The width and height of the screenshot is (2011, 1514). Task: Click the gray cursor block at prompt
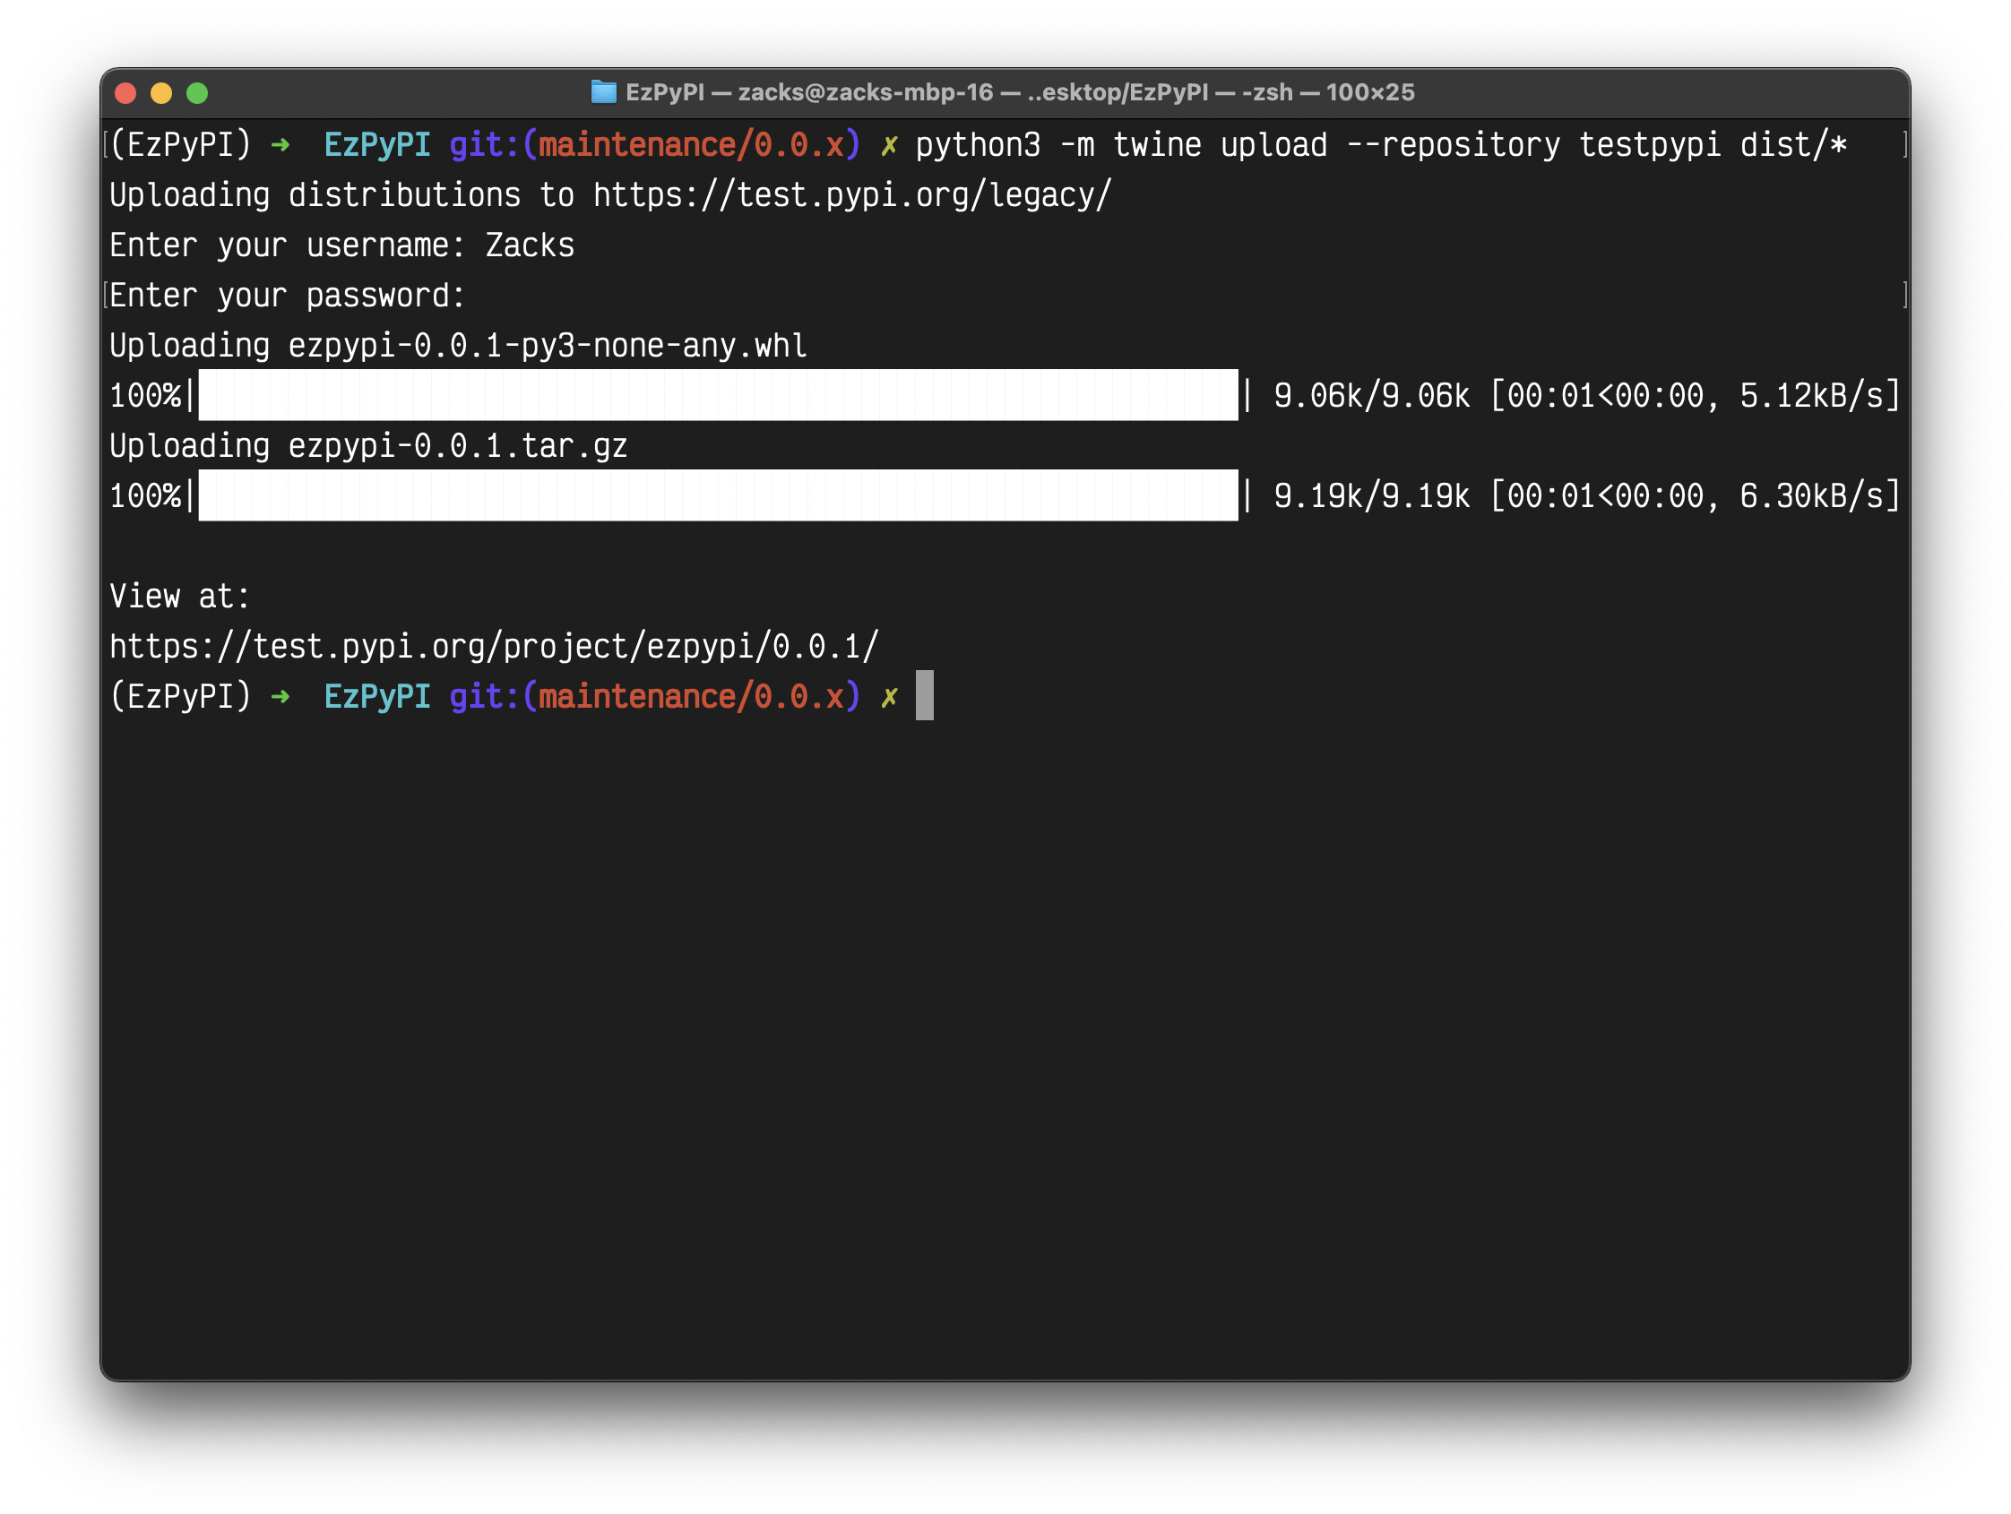924,695
